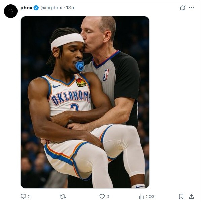Bookmark this post
The width and height of the screenshot is (201, 202).
pos(181,196)
